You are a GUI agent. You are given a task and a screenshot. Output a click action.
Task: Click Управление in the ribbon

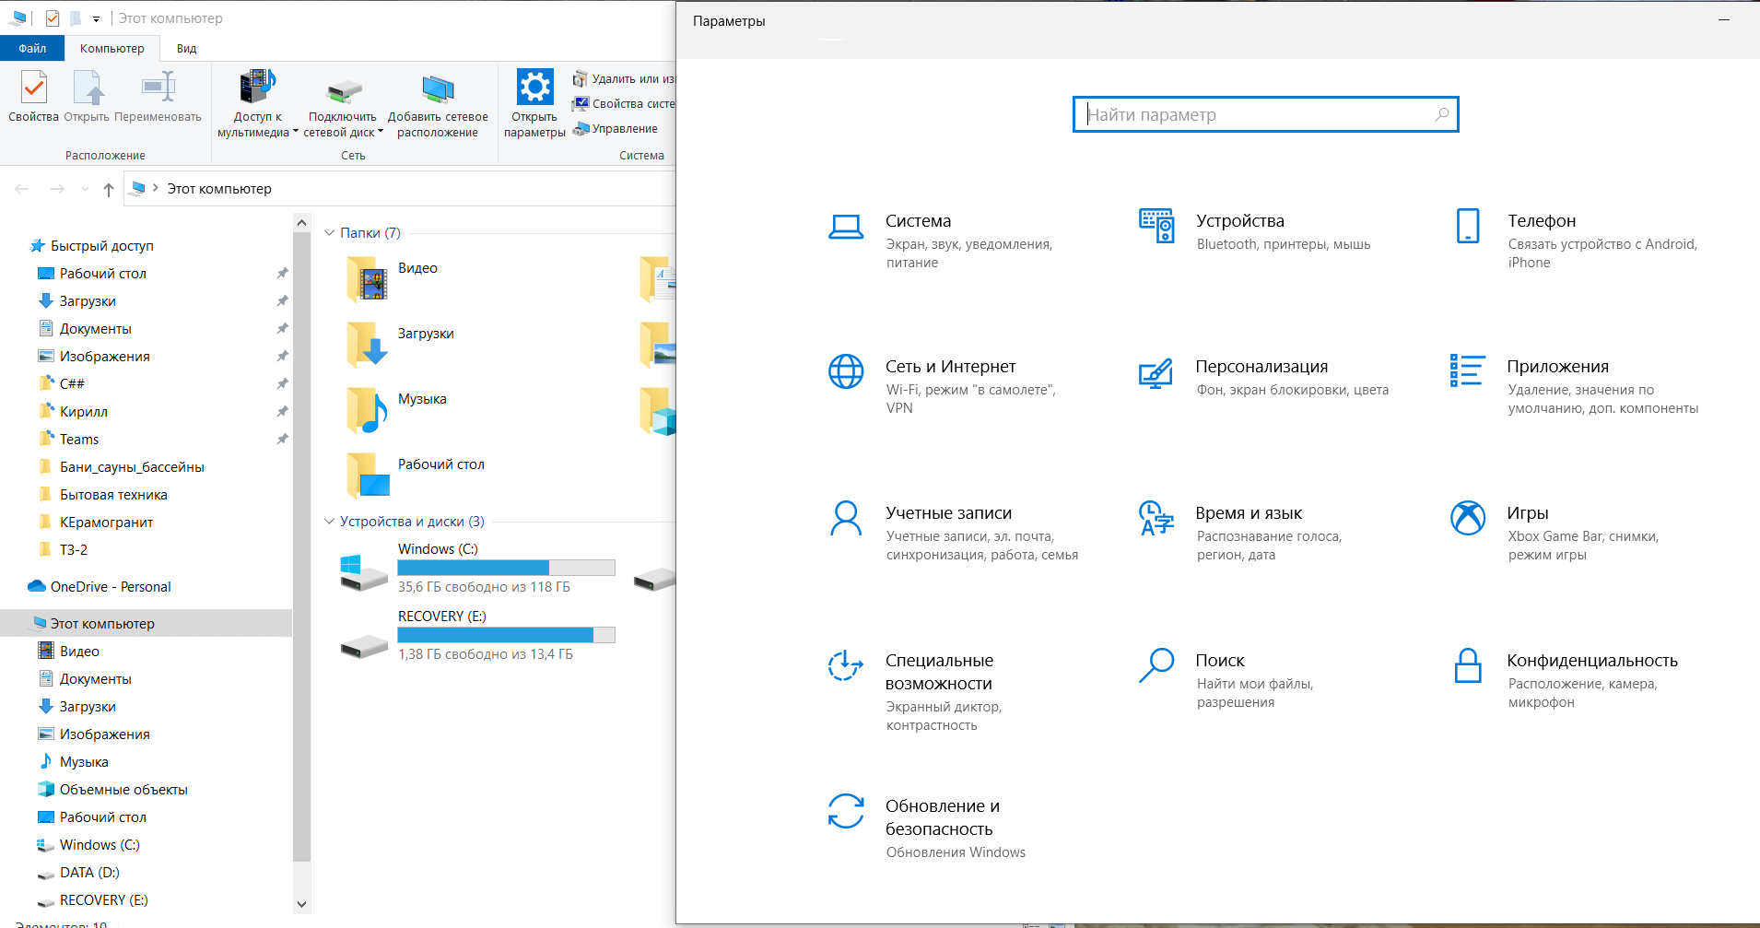(624, 129)
